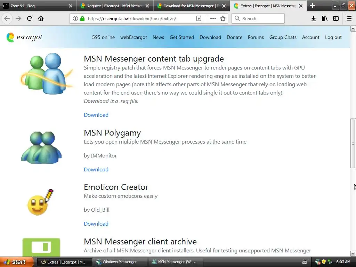Viewport: 356px width, 267px height.
Task: Click Extras Escargot taskbar button
Action: pos(64,262)
